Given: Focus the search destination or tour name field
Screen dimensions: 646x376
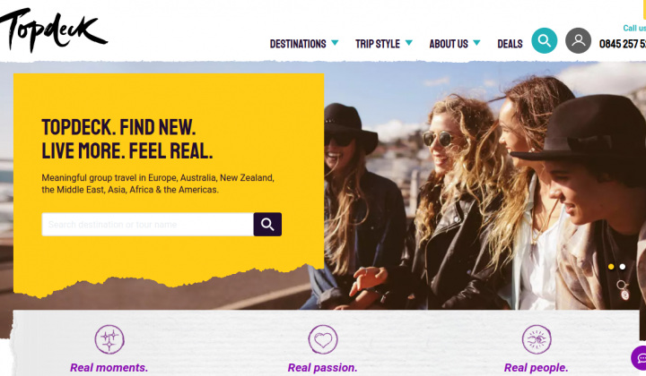Looking at the screenshot, I should (147, 225).
